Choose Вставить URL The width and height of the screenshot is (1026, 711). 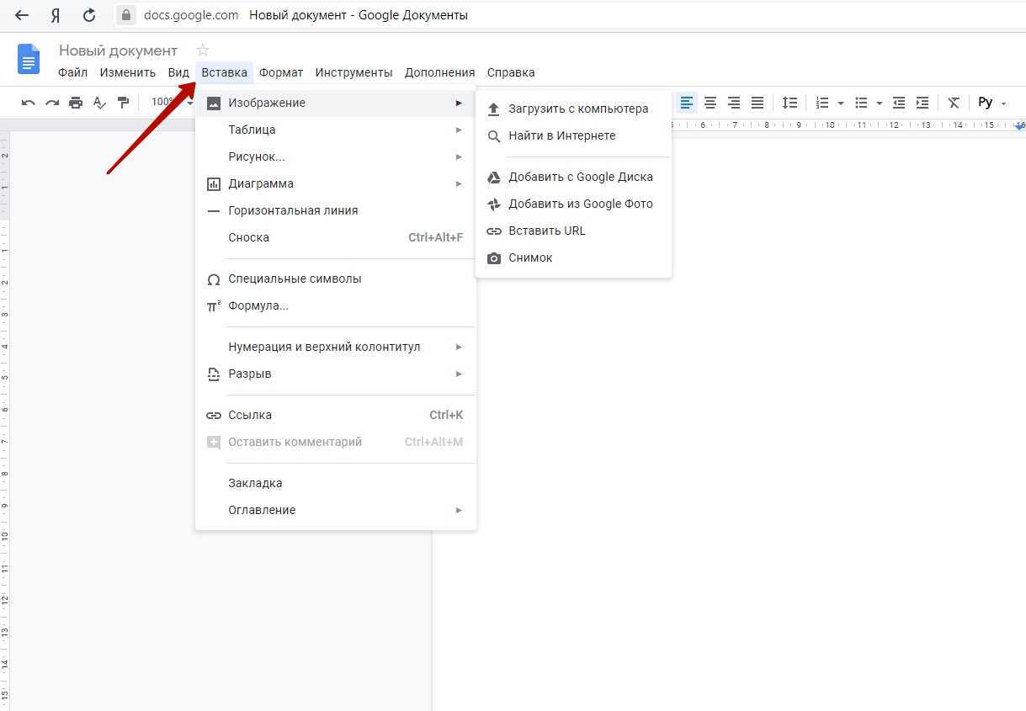pos(574,231)
